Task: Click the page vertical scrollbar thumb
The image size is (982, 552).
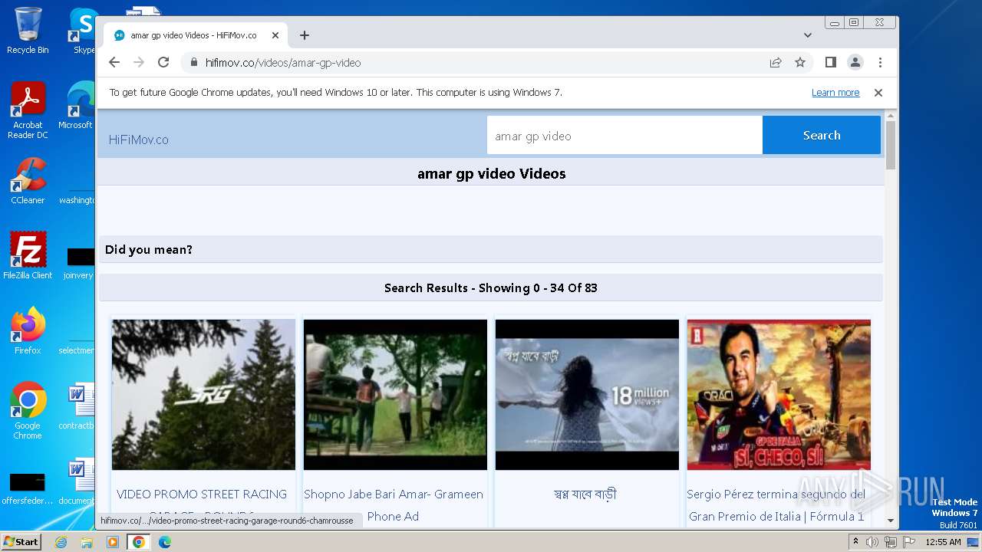Action: pos(891,145)
